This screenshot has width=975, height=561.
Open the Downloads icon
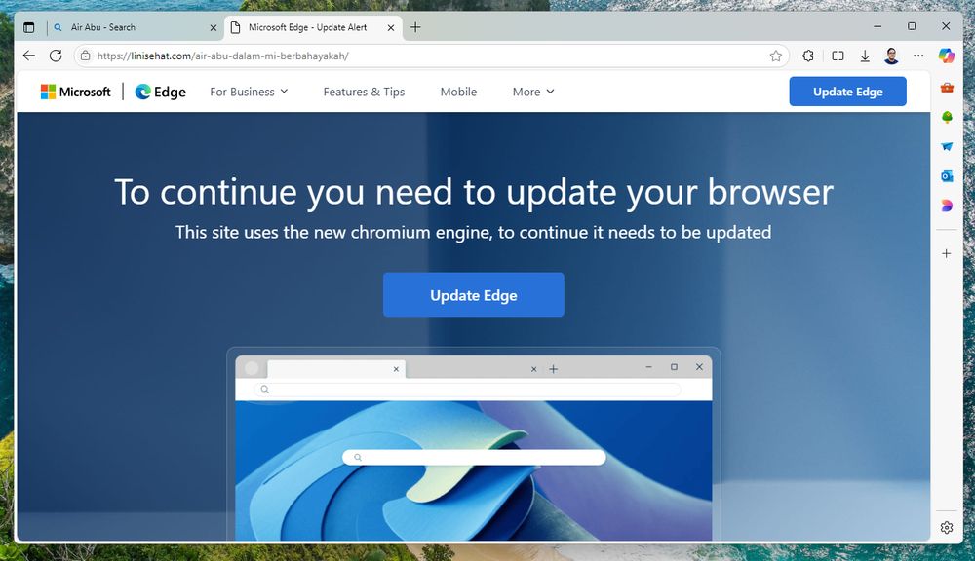tap(864, 56)
